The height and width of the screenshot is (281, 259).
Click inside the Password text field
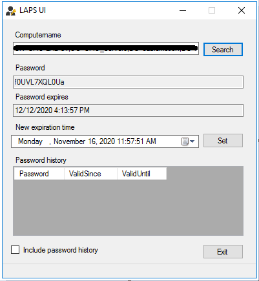tap(128, 82)
